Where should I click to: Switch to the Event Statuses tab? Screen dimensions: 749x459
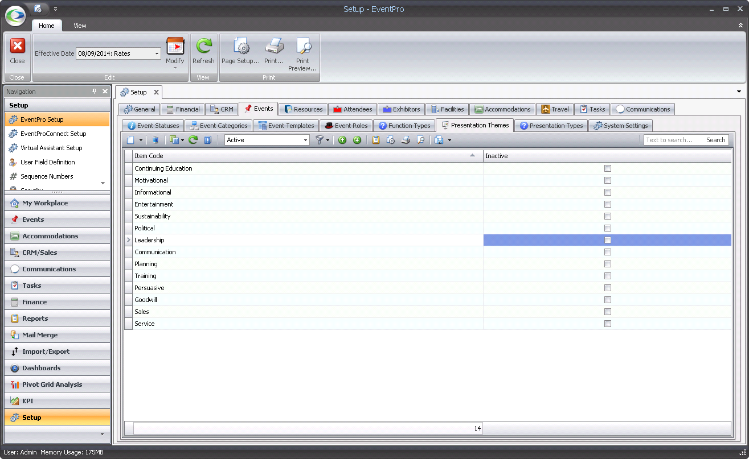point(153,126)
